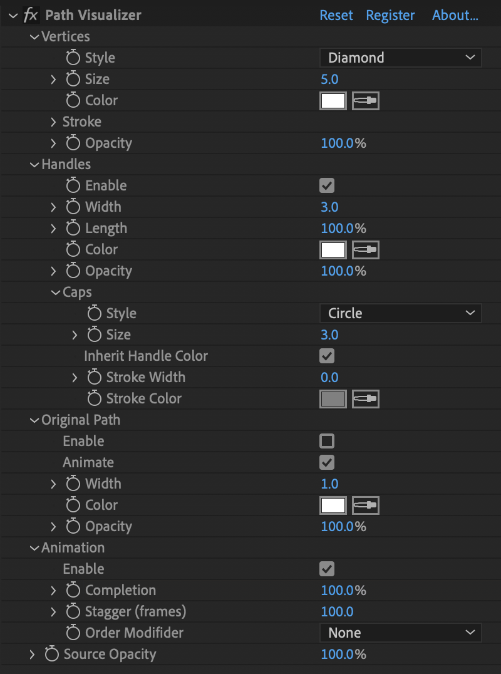
Task: Uncheck the Handles Enable checkbox
Action: [327, 185]
